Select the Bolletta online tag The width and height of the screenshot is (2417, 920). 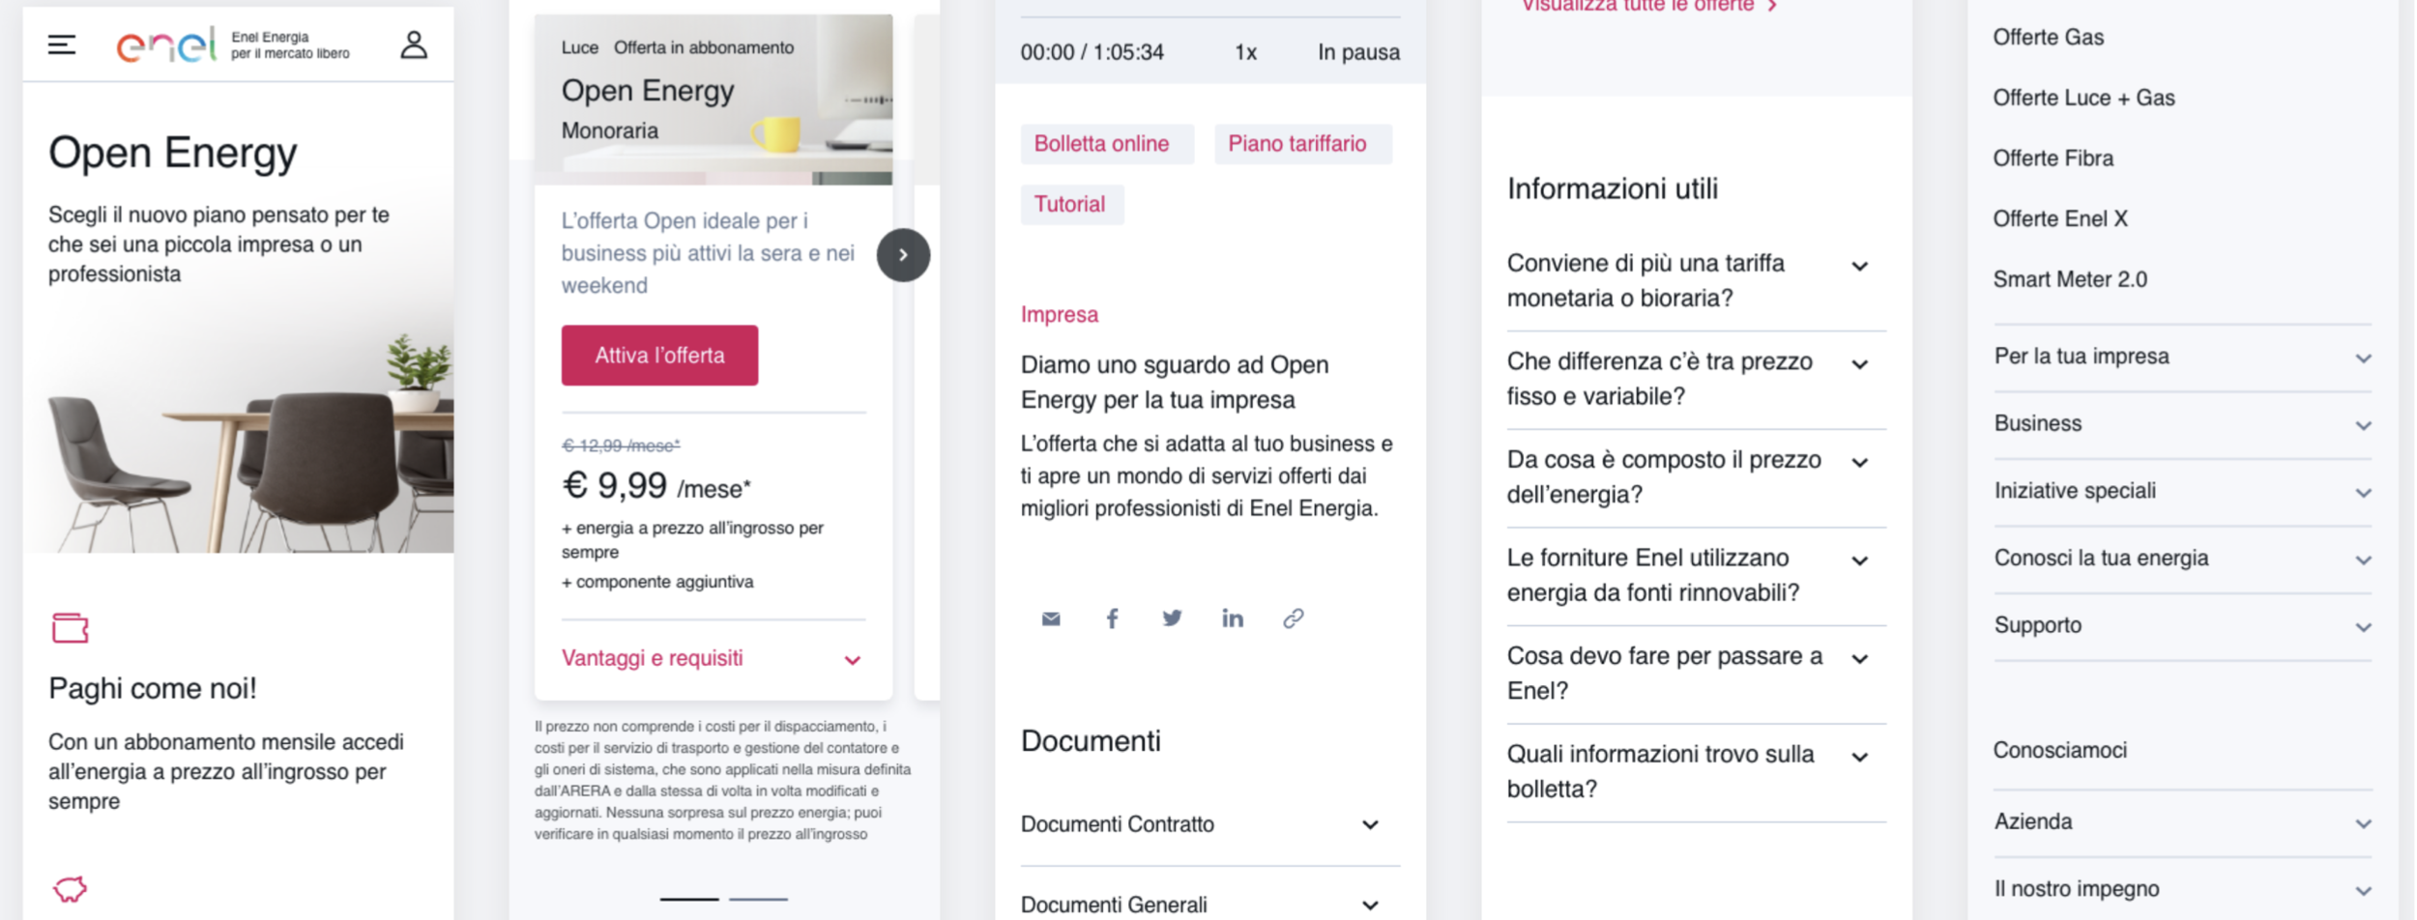point(1106,144)
